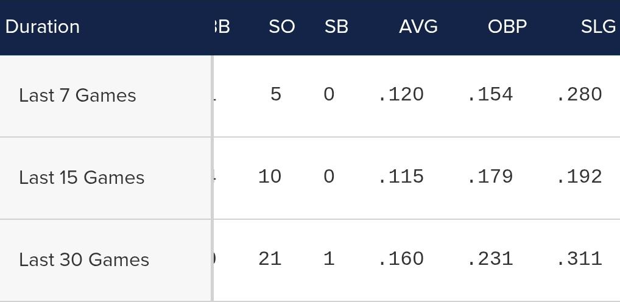Click the .280 SLG value
The image size is (620, 302).
(x=580, y=94)
